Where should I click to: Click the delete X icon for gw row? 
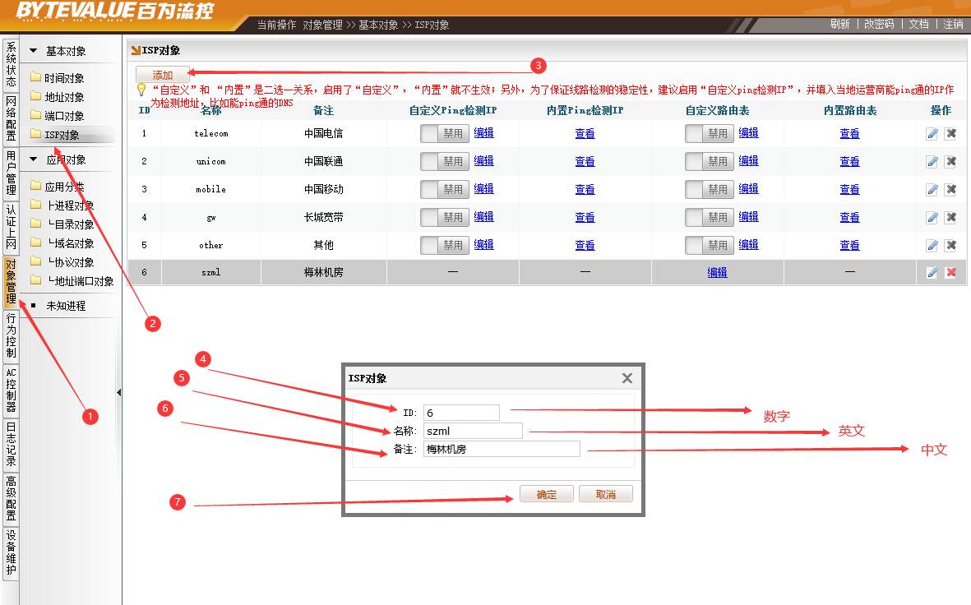pyautogui.click(x=950, y=218)
